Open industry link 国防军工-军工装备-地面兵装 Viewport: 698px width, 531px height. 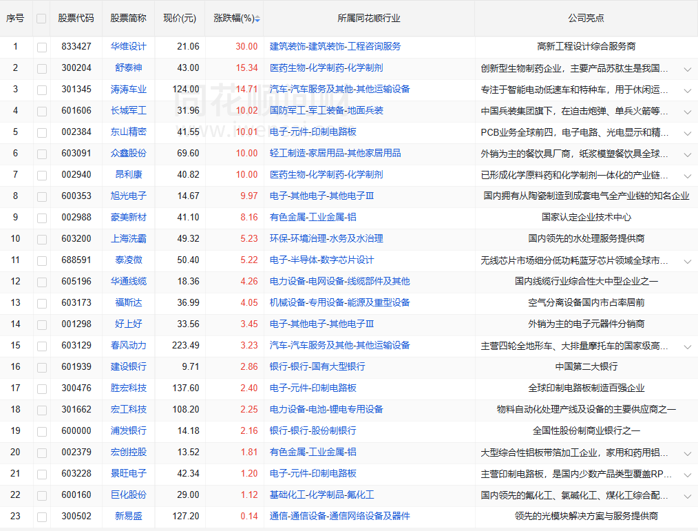click(326, 110)
